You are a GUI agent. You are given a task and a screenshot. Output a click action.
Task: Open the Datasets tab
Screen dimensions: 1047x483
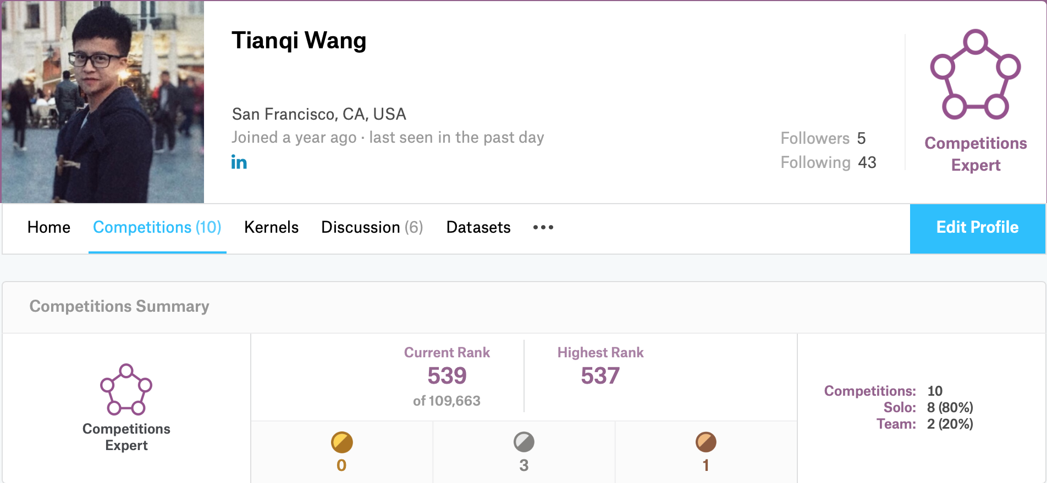pyautogui.click(x=478, y=227)
